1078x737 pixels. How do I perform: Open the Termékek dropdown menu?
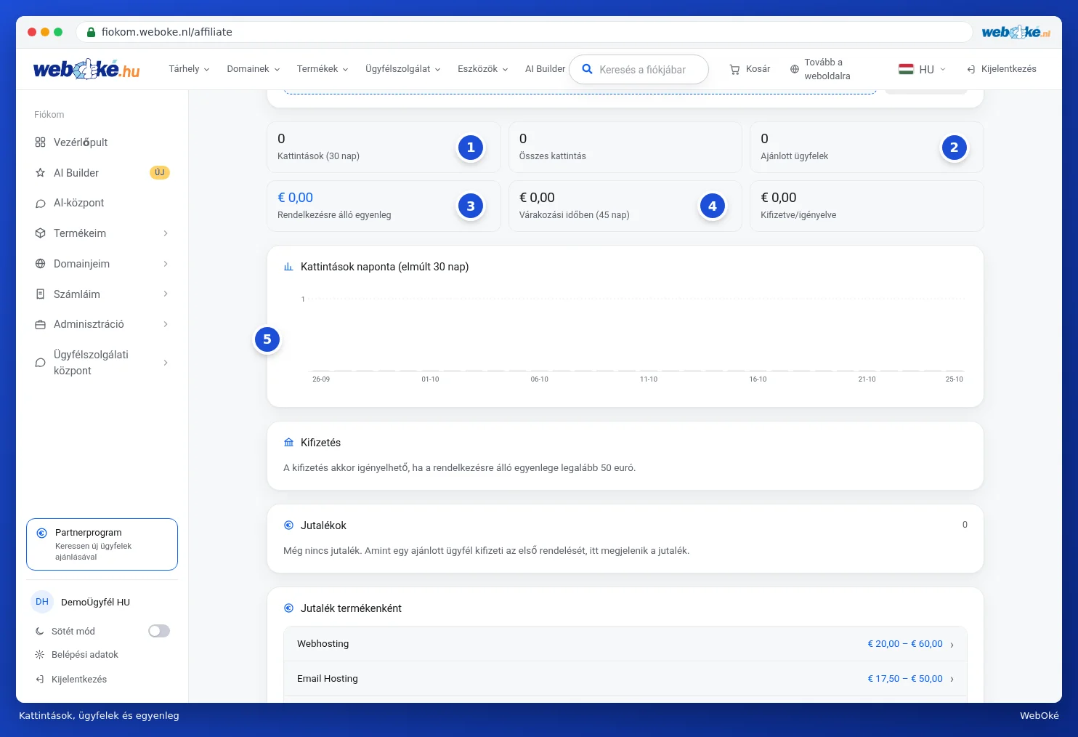click(x=323, y=69)
